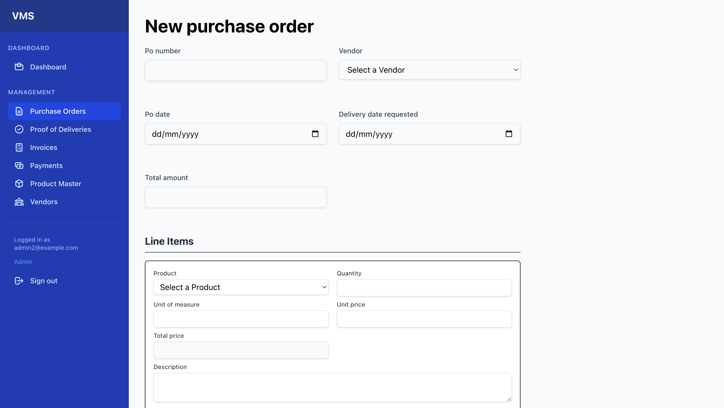Click the Purchase Orders document icon
The image size is (724, 408).
pos(19,111)
